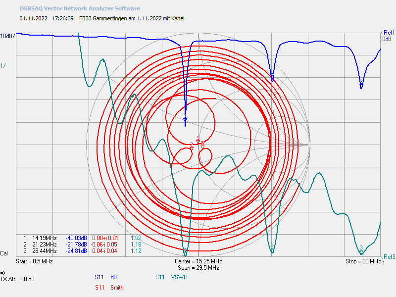Click marker frequency 21.23MHz

pos(44,245)
